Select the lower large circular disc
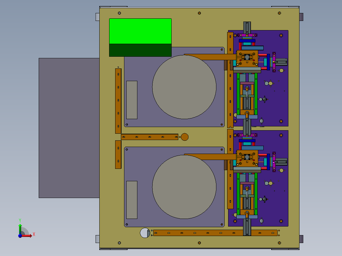 [184, 187]
